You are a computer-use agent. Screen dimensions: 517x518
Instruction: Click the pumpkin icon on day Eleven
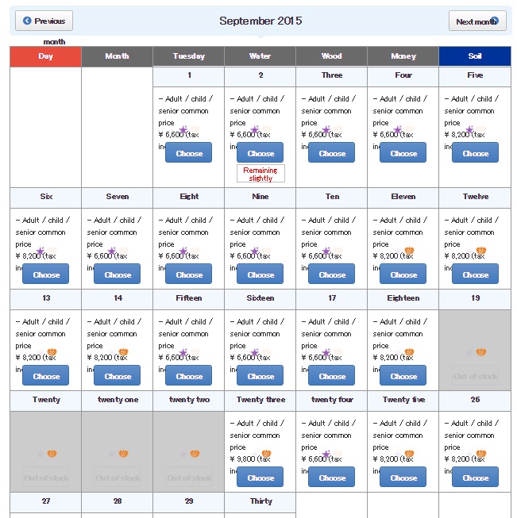pyautogui.click(x=409, y=251)
